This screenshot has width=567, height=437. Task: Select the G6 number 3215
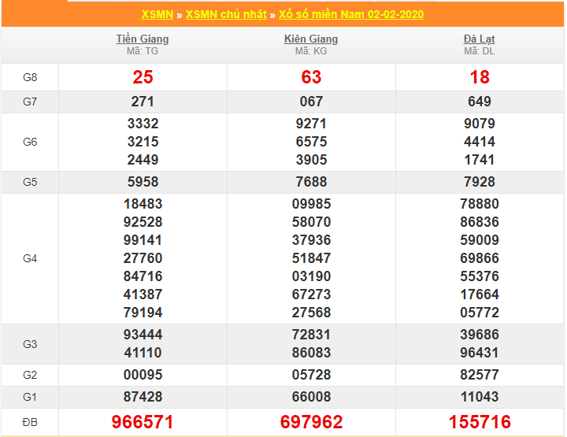tap(143, 142)
